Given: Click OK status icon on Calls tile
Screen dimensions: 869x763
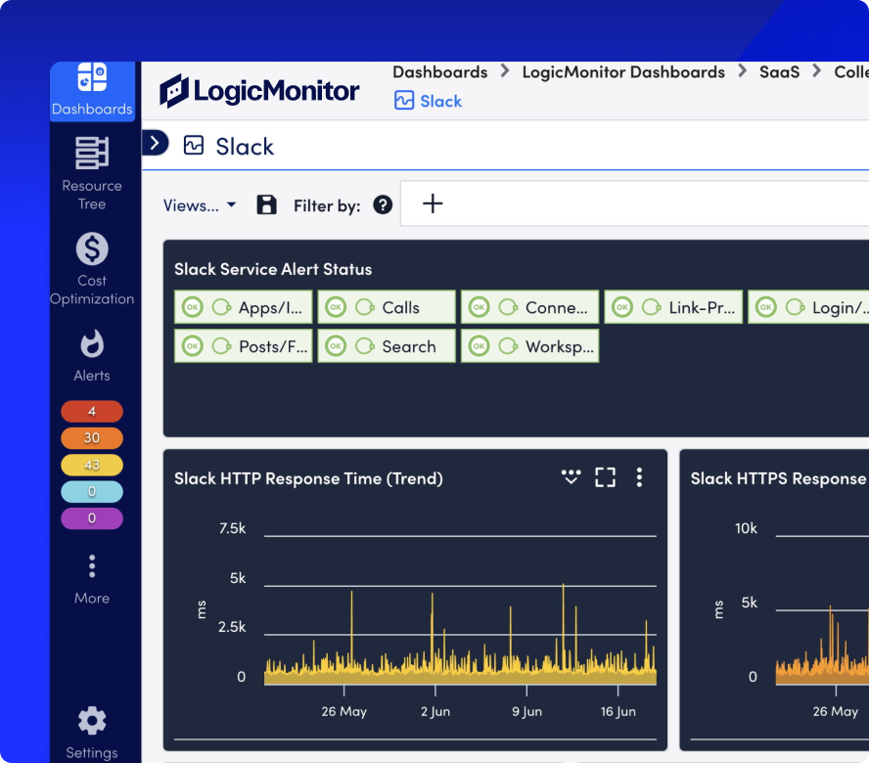Looking at the screenshot, I should tap(336, 307).
